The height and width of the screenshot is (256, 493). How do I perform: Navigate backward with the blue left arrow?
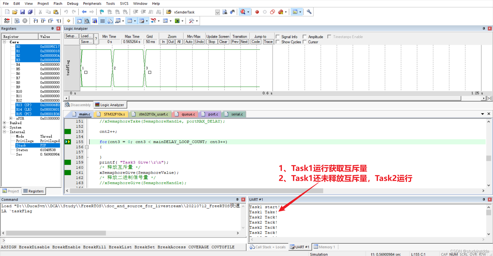click(x=84, y=12)
